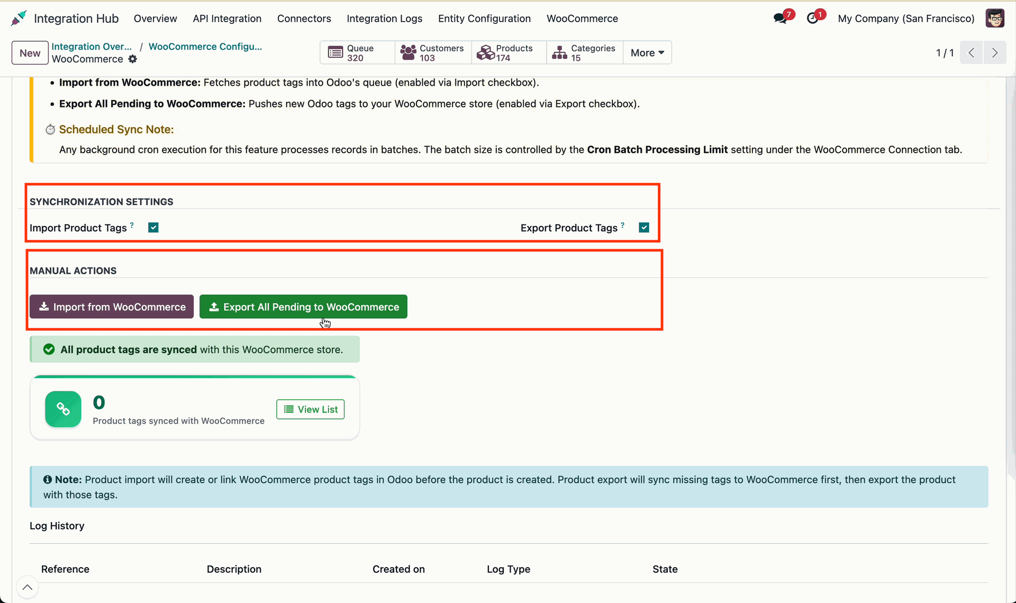The width and height of the screenshot is (1016, 603).
Task: Click the 1 / 1 pager counter
Action: 945,53
